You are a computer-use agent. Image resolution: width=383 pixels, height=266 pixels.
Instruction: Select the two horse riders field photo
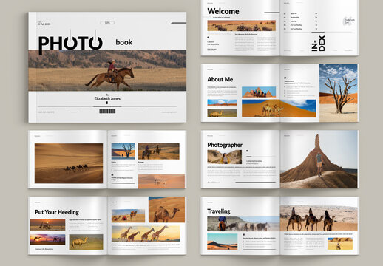[x=159, y=151]
